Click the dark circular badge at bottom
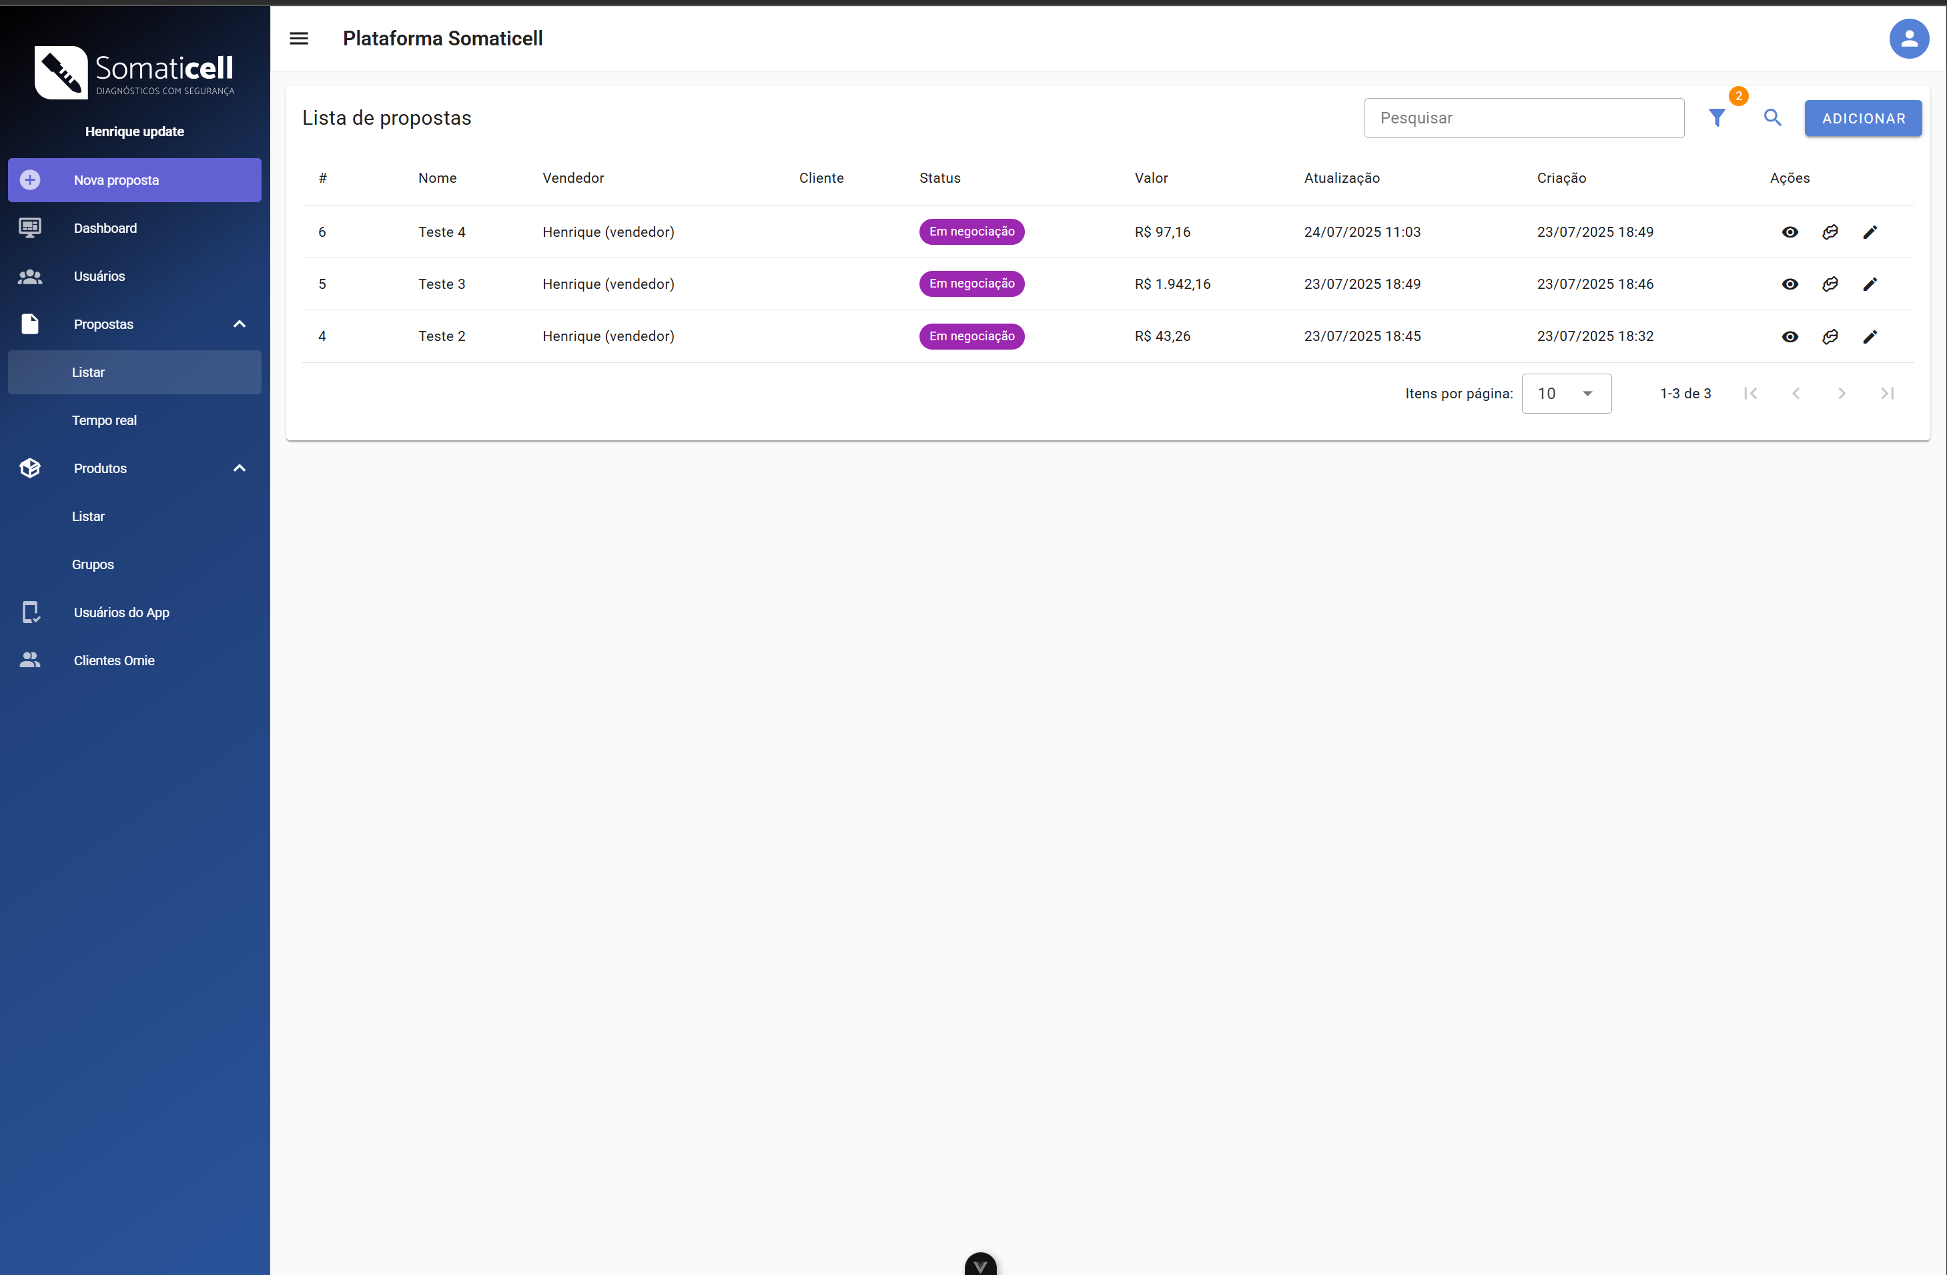This screenshot has height=1275, width=1947. [x=980, y=1264]
